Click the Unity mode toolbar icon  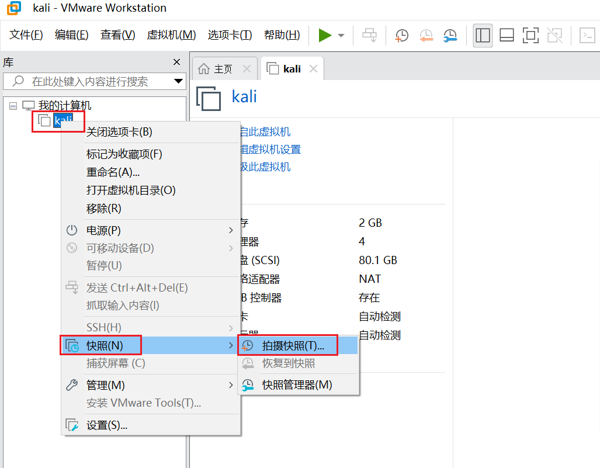pos(555,36)
